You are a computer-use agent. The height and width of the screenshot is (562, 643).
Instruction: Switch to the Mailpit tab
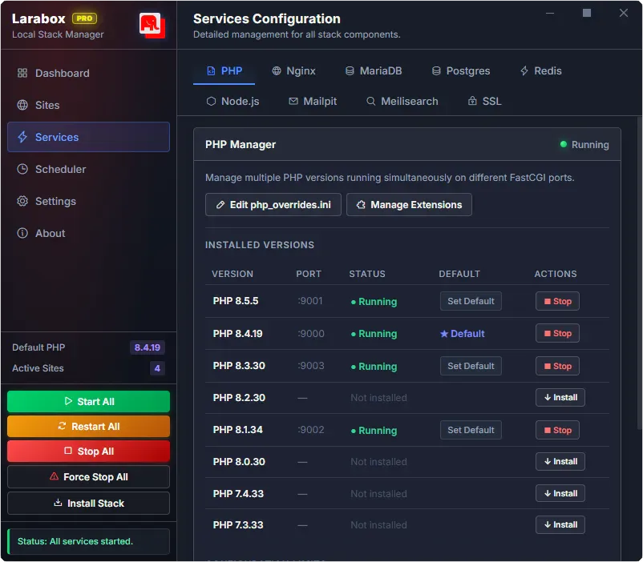(x=313, y=101)
